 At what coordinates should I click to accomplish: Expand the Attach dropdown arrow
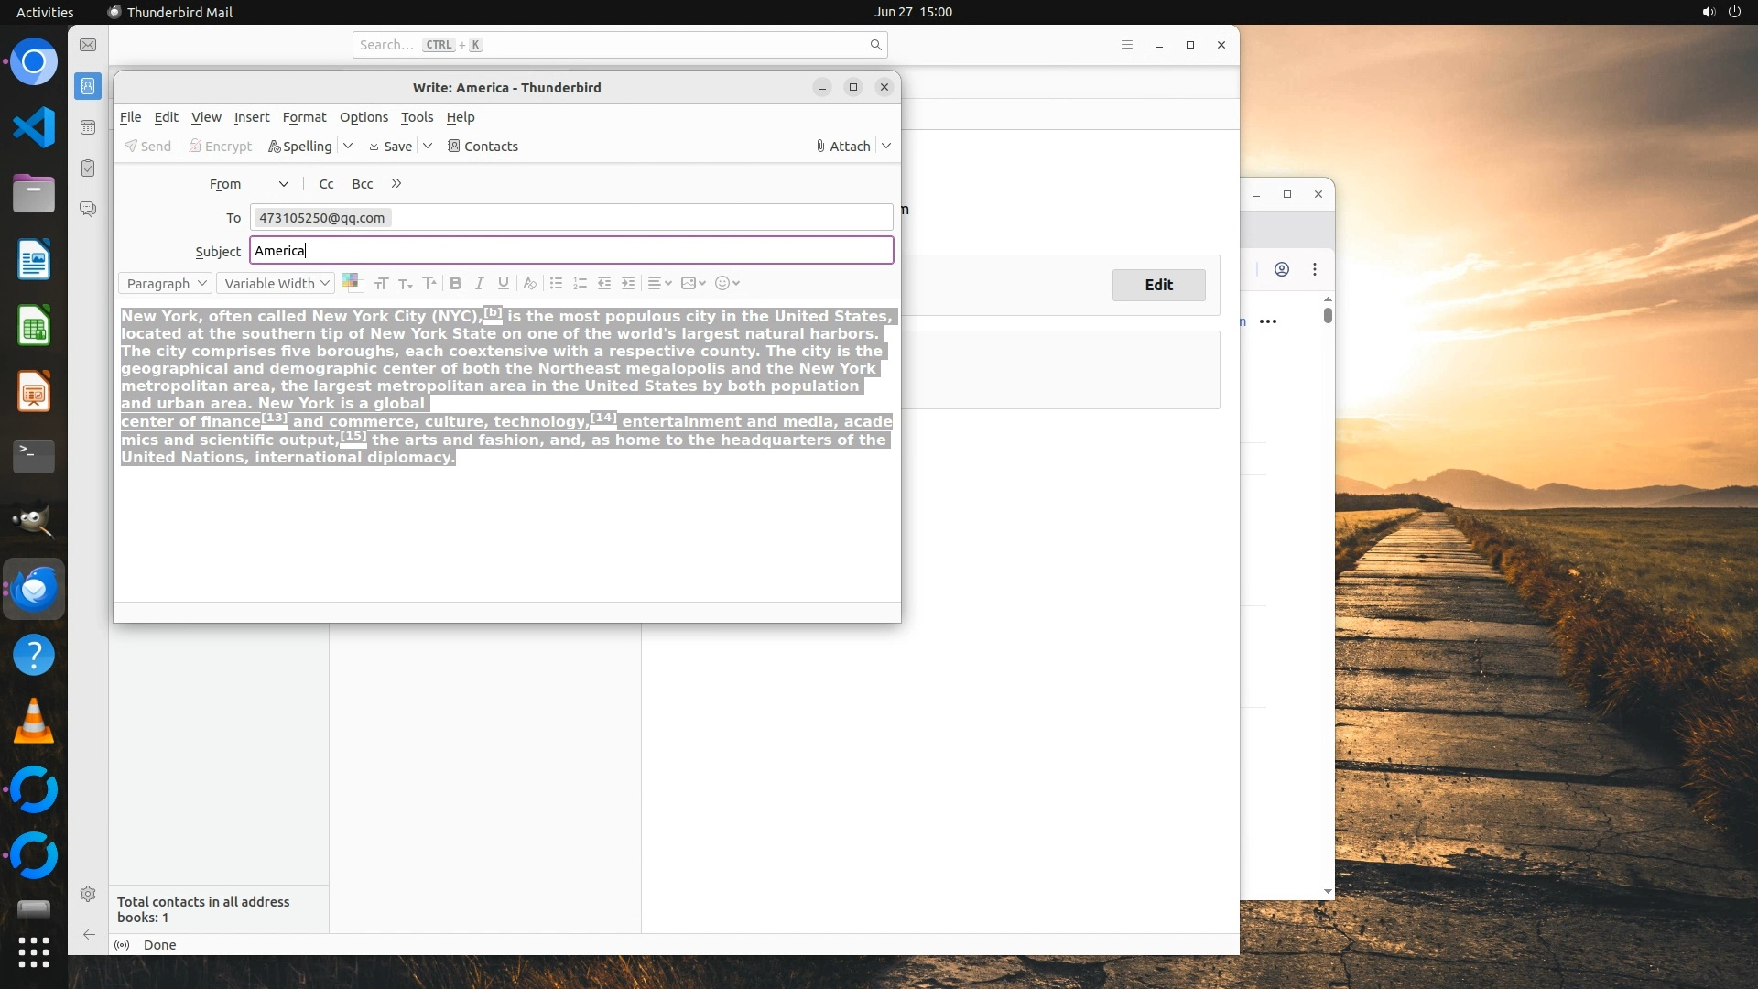click(886, 146)
